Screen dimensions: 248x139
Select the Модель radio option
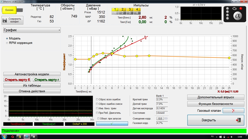pos(7,38)
